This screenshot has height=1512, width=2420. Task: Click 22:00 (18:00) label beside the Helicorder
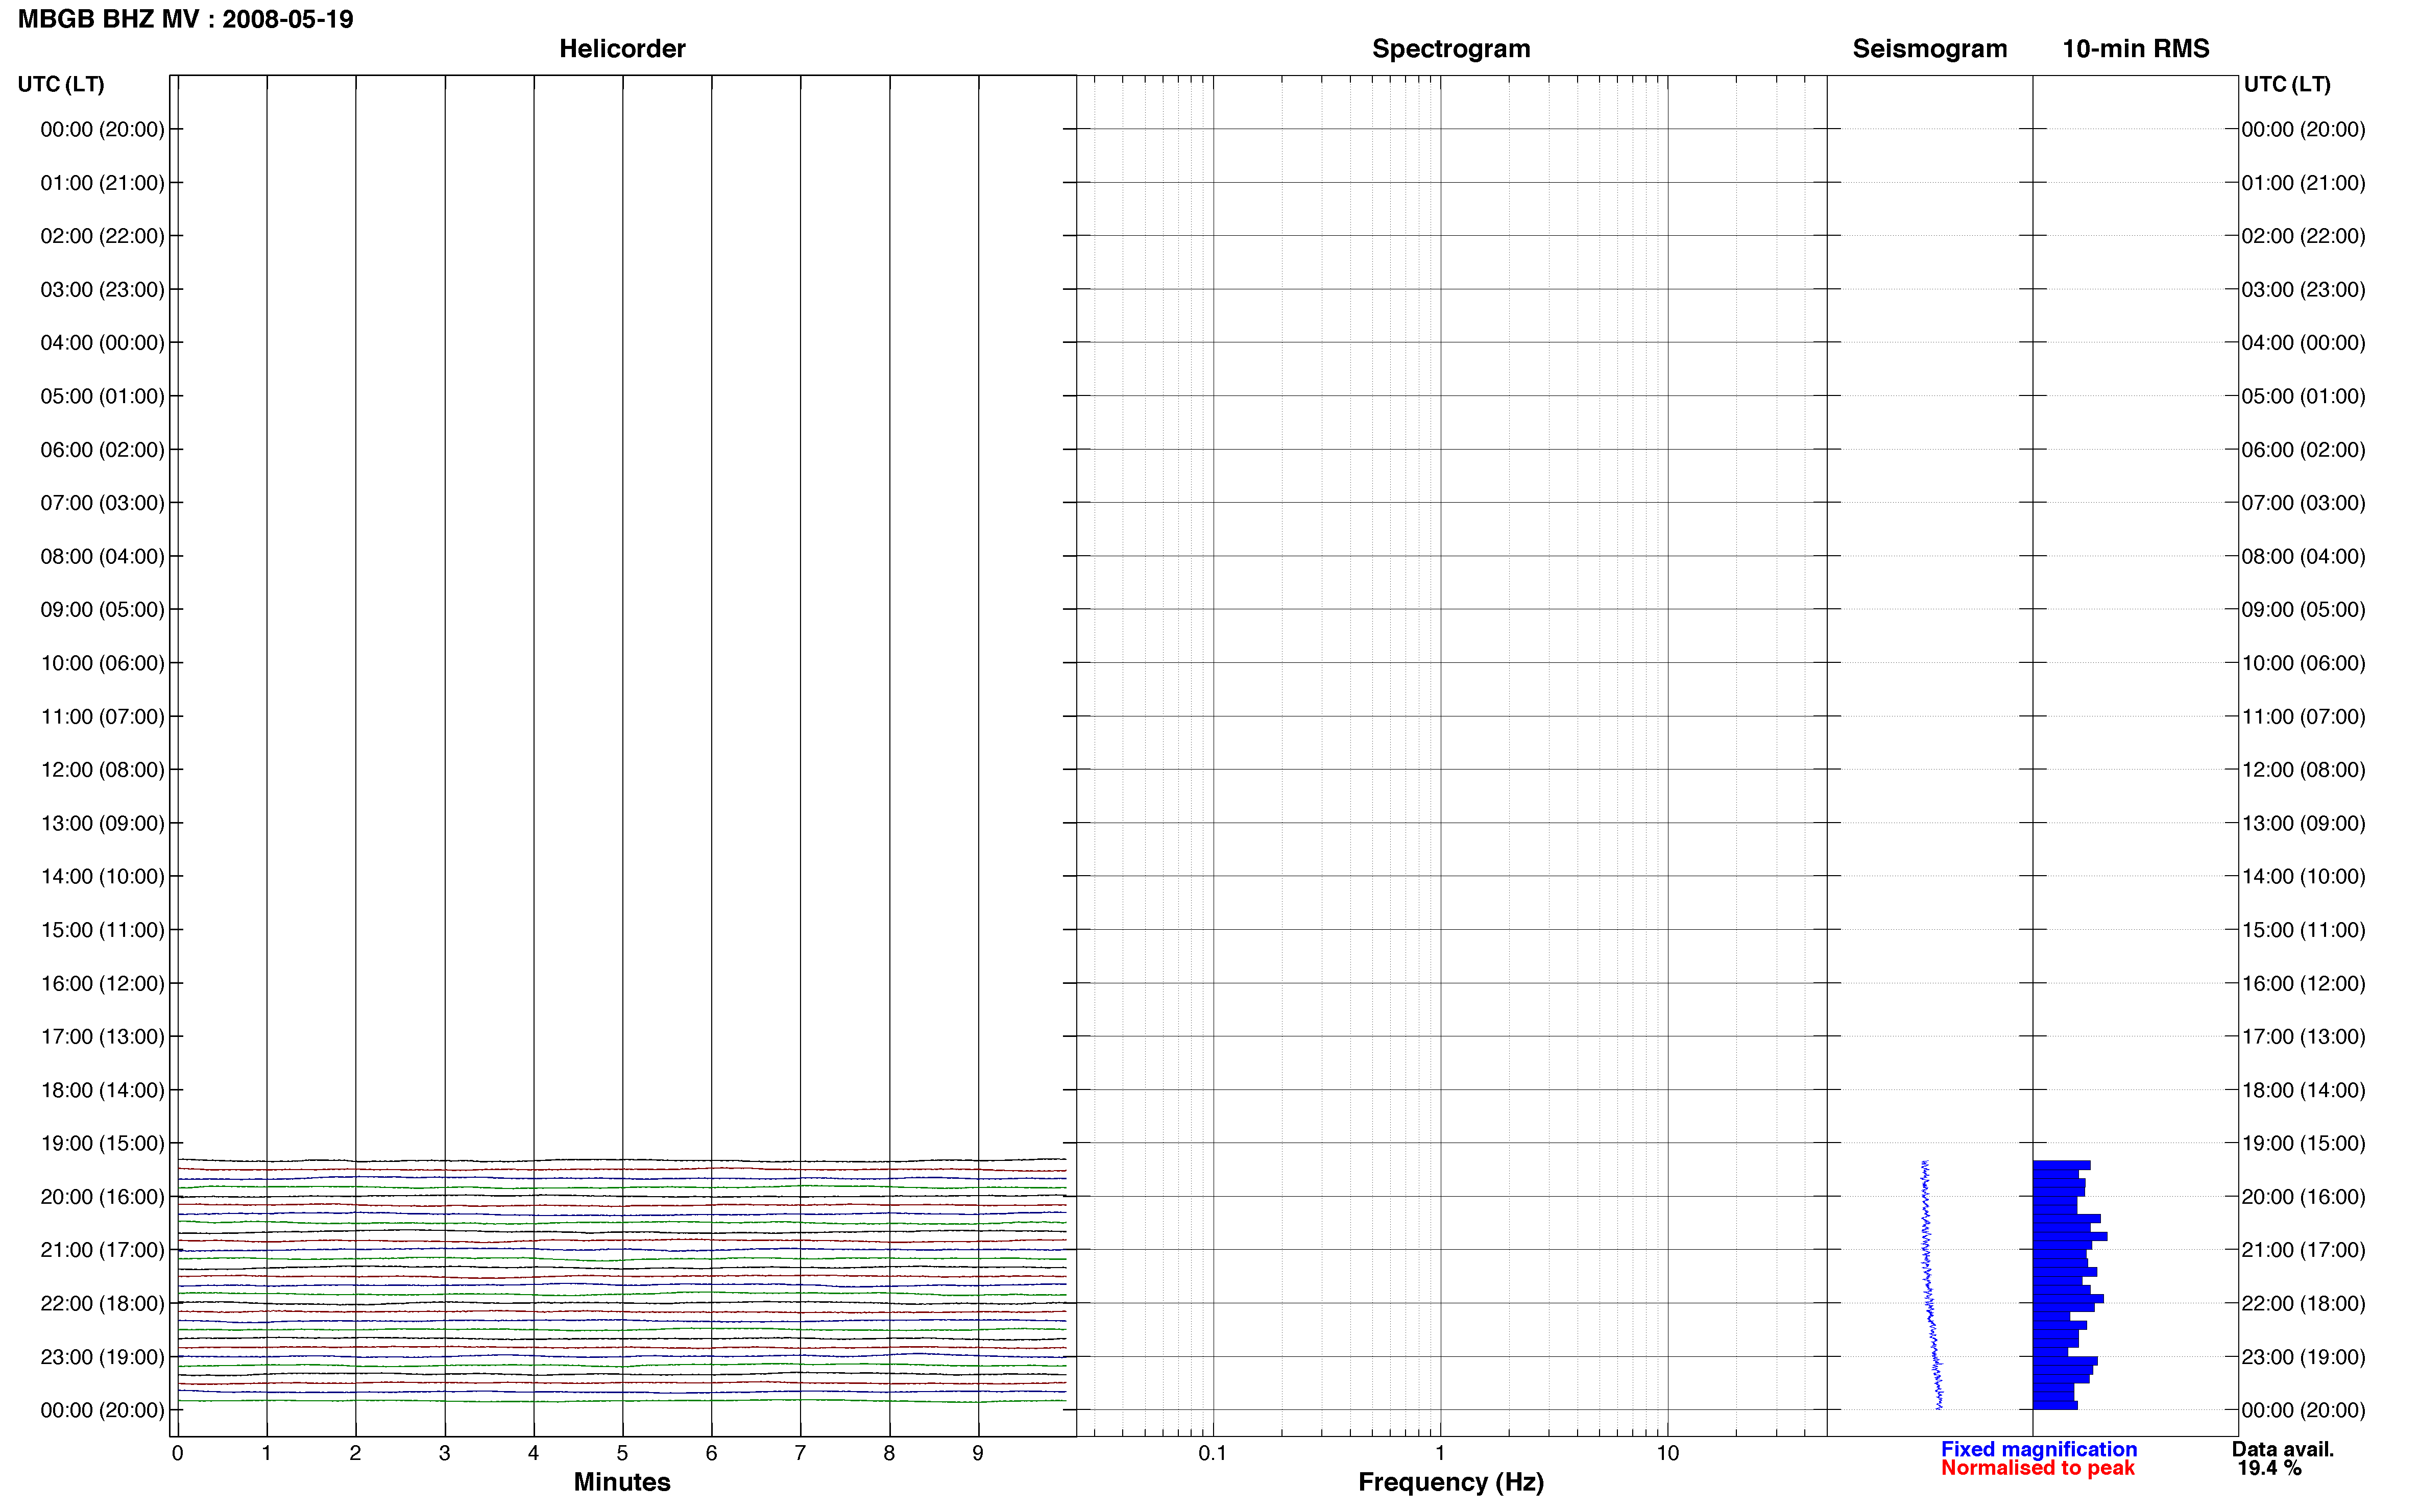pyautogui.click(x=102, y=1304)
